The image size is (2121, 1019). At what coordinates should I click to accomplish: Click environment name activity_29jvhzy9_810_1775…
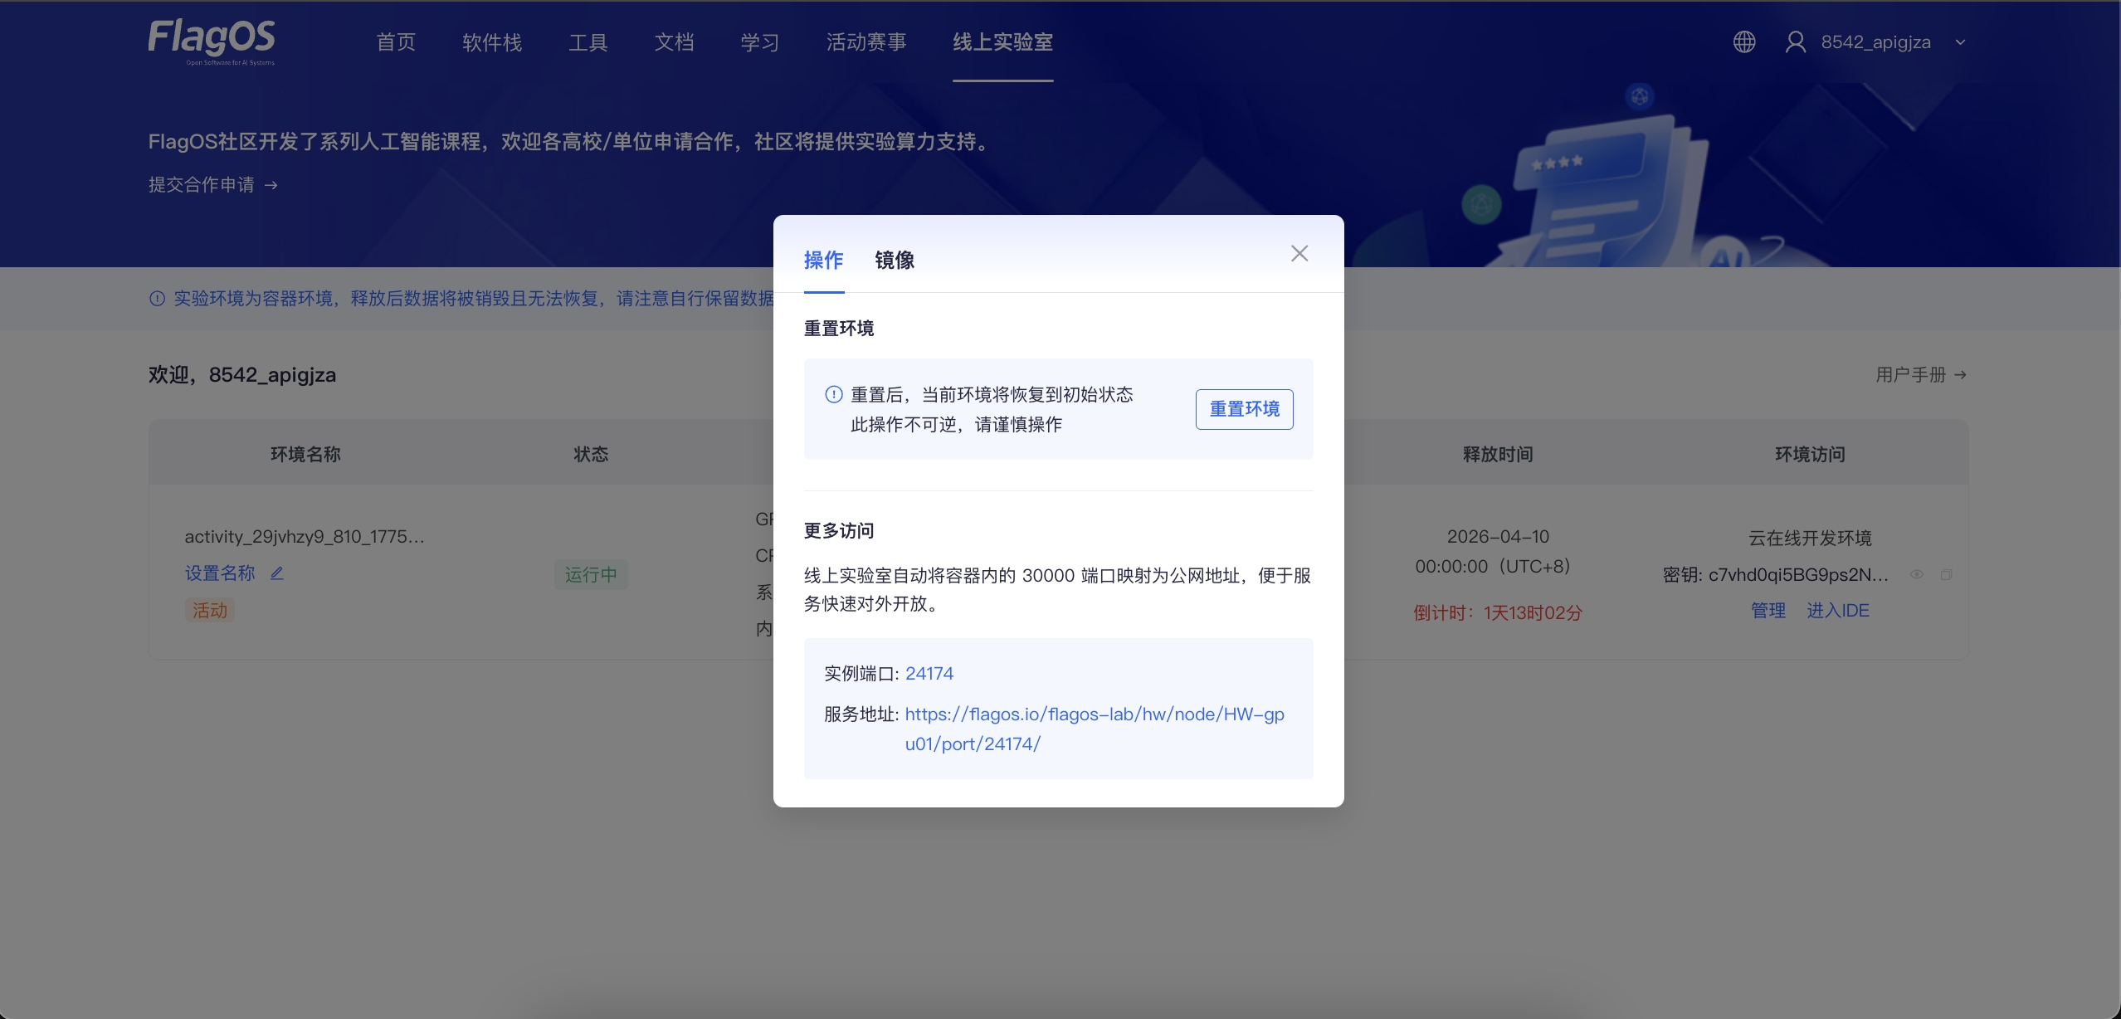pos(305,537)
